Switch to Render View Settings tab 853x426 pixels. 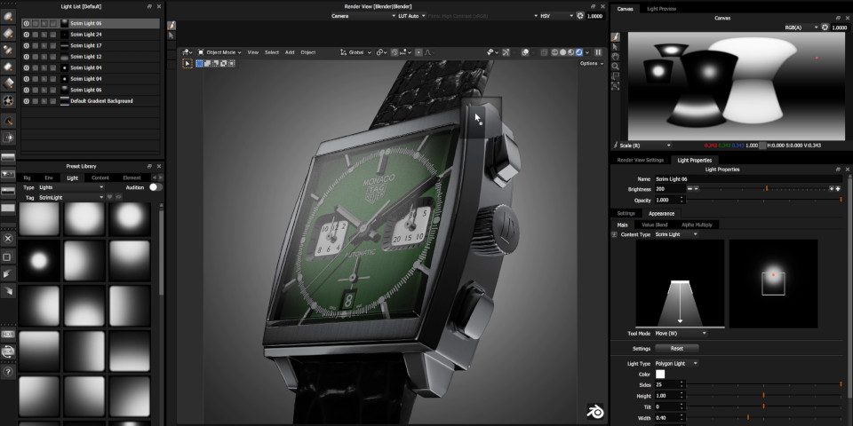pyautogui.click(x=640, y=160)
